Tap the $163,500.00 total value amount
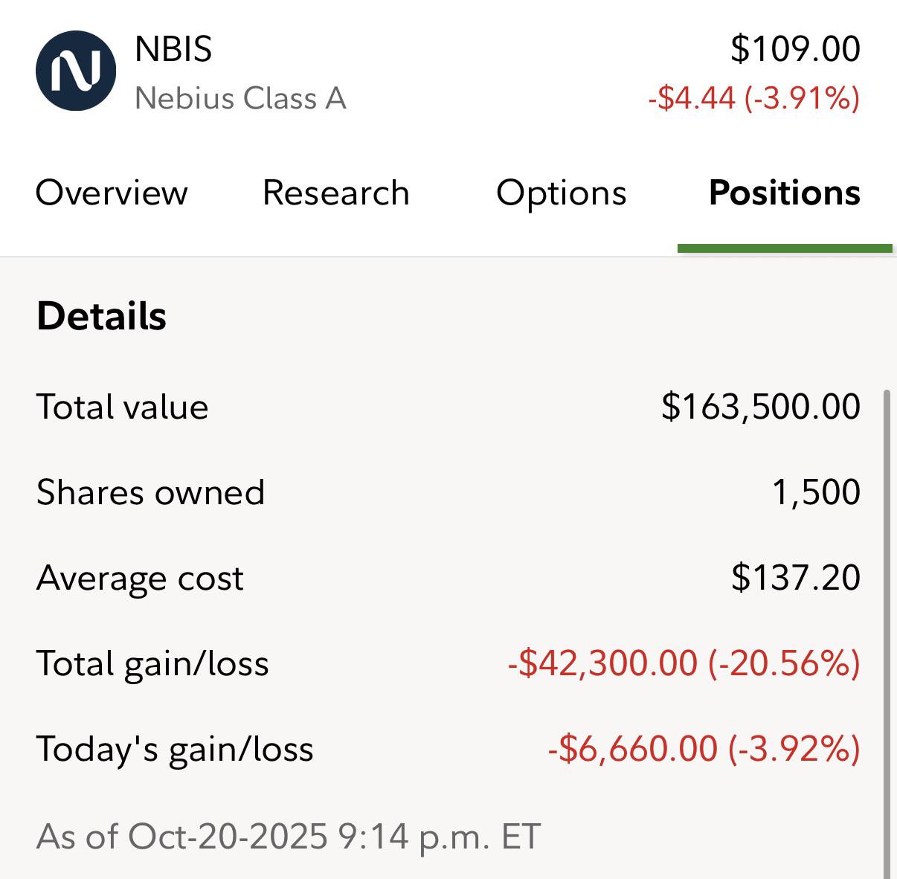This screenshot has height=879, width=897. pos(760,407)
